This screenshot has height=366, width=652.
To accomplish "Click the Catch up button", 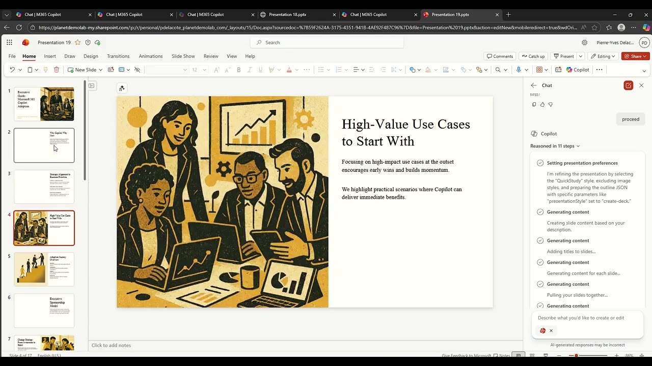I will click(532, 56).
